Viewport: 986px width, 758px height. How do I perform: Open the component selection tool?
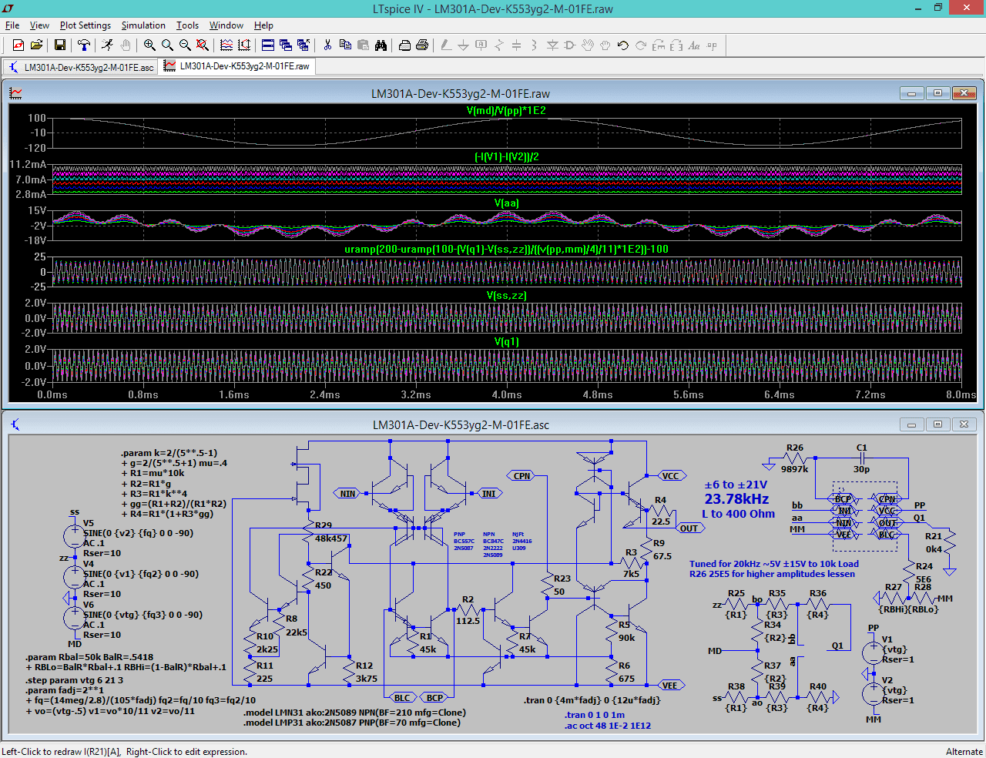569,45
